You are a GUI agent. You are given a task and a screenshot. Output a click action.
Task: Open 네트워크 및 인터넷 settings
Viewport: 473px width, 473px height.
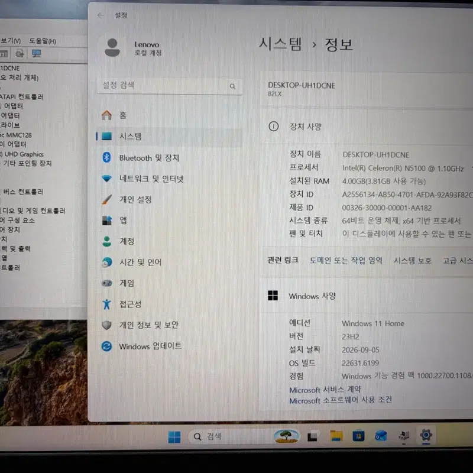click(169, 179)
